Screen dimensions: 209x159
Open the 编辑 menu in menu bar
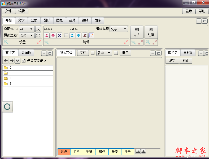pos(21,11)
